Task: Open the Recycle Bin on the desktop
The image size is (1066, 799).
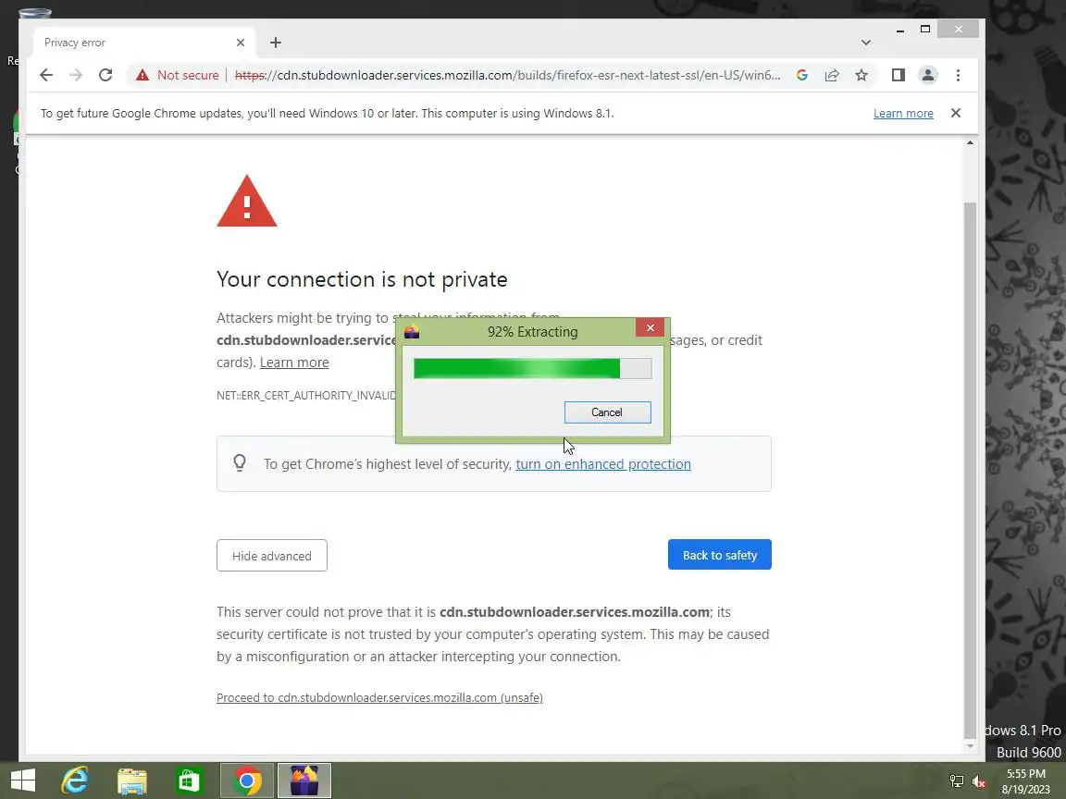Action: [34, 14]
